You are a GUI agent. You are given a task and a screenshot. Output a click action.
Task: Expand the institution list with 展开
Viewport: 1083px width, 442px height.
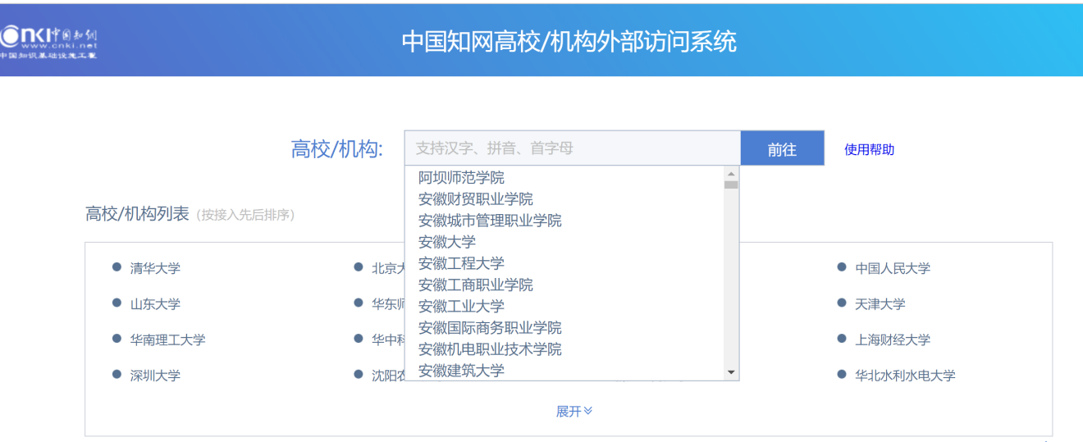coord(573,411)
